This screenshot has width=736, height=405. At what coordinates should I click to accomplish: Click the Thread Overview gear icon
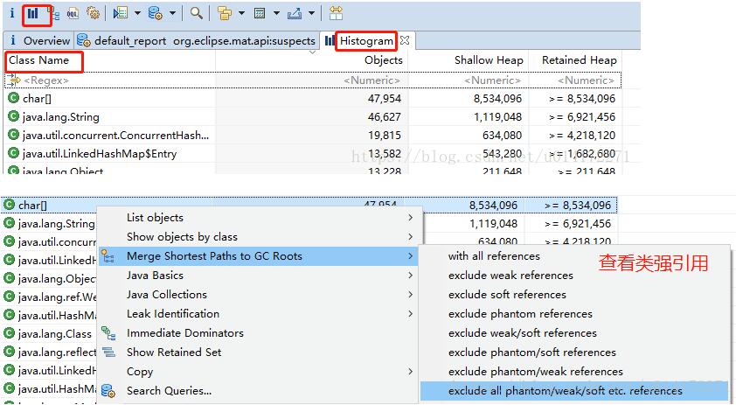point(93,13)
